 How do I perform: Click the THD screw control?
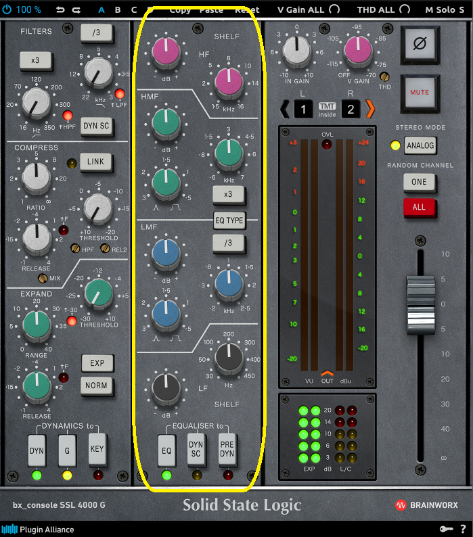(384, 76)
